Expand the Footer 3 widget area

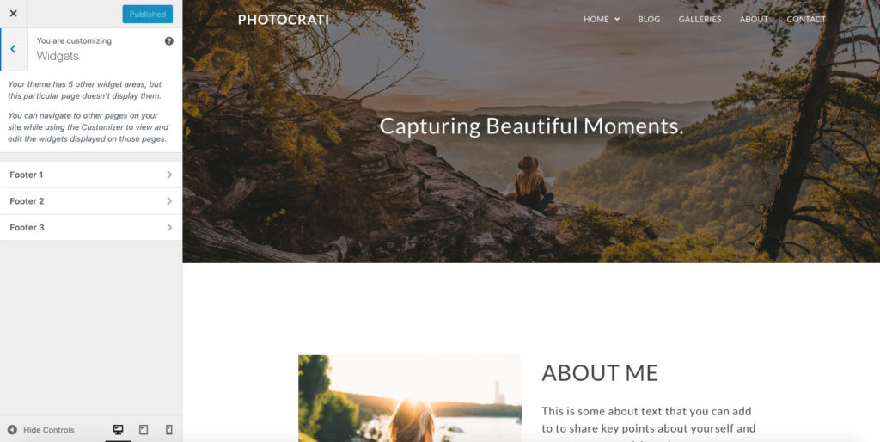tap(91, 228)
